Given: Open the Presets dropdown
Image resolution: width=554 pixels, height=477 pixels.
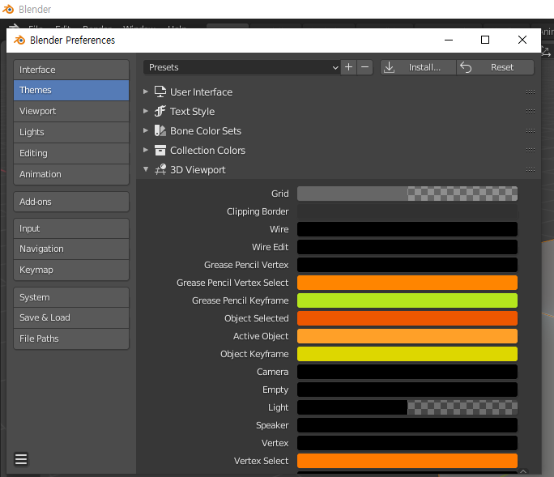Looking at the screenshot, I should point(241,67).
